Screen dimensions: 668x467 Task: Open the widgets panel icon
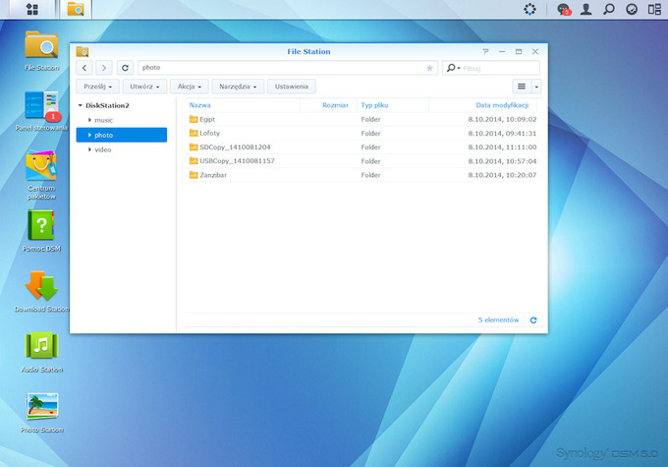(632, 9)
